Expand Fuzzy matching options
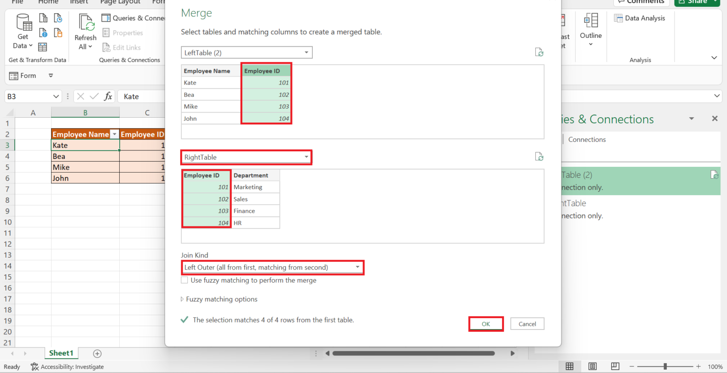Screen dimensions: 727x373 pyautogui.click(x=182, y=299)
